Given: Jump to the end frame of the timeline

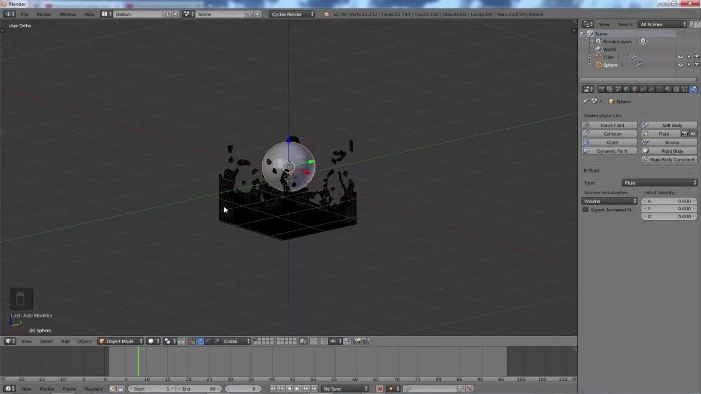Looking at the screenshot, I should (x=314, y=389).
